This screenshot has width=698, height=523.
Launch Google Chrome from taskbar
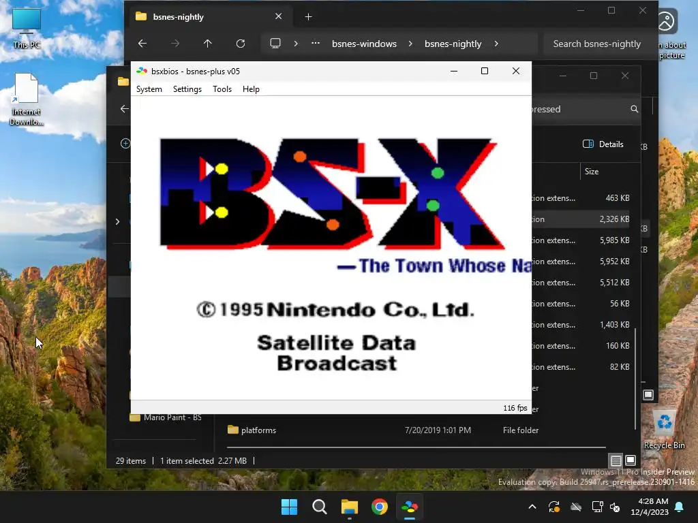[x=380, y=507]
